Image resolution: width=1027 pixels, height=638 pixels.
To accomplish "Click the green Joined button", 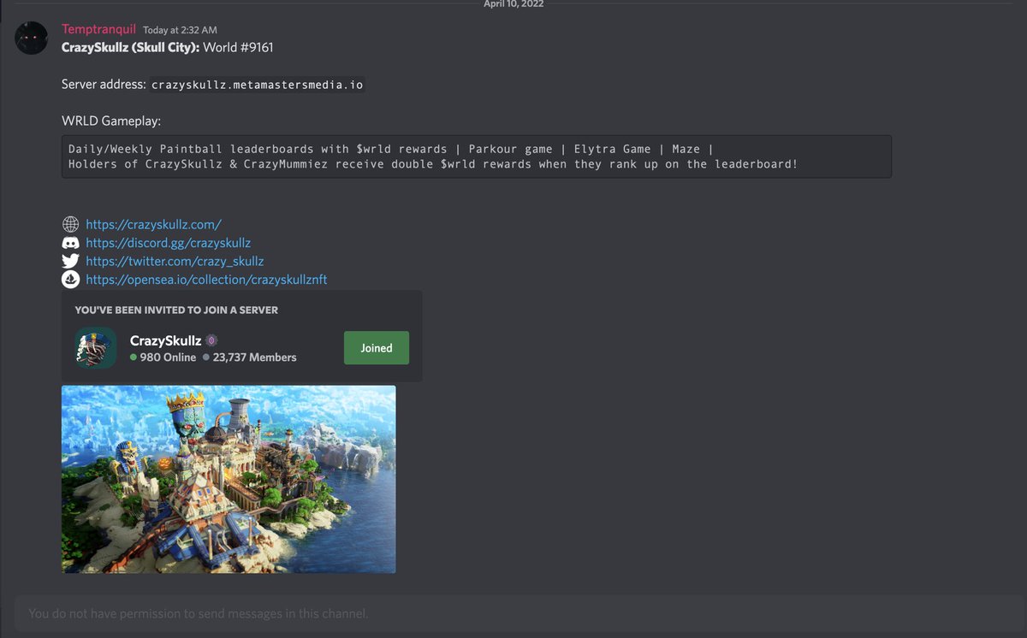I will pos(377,348).
